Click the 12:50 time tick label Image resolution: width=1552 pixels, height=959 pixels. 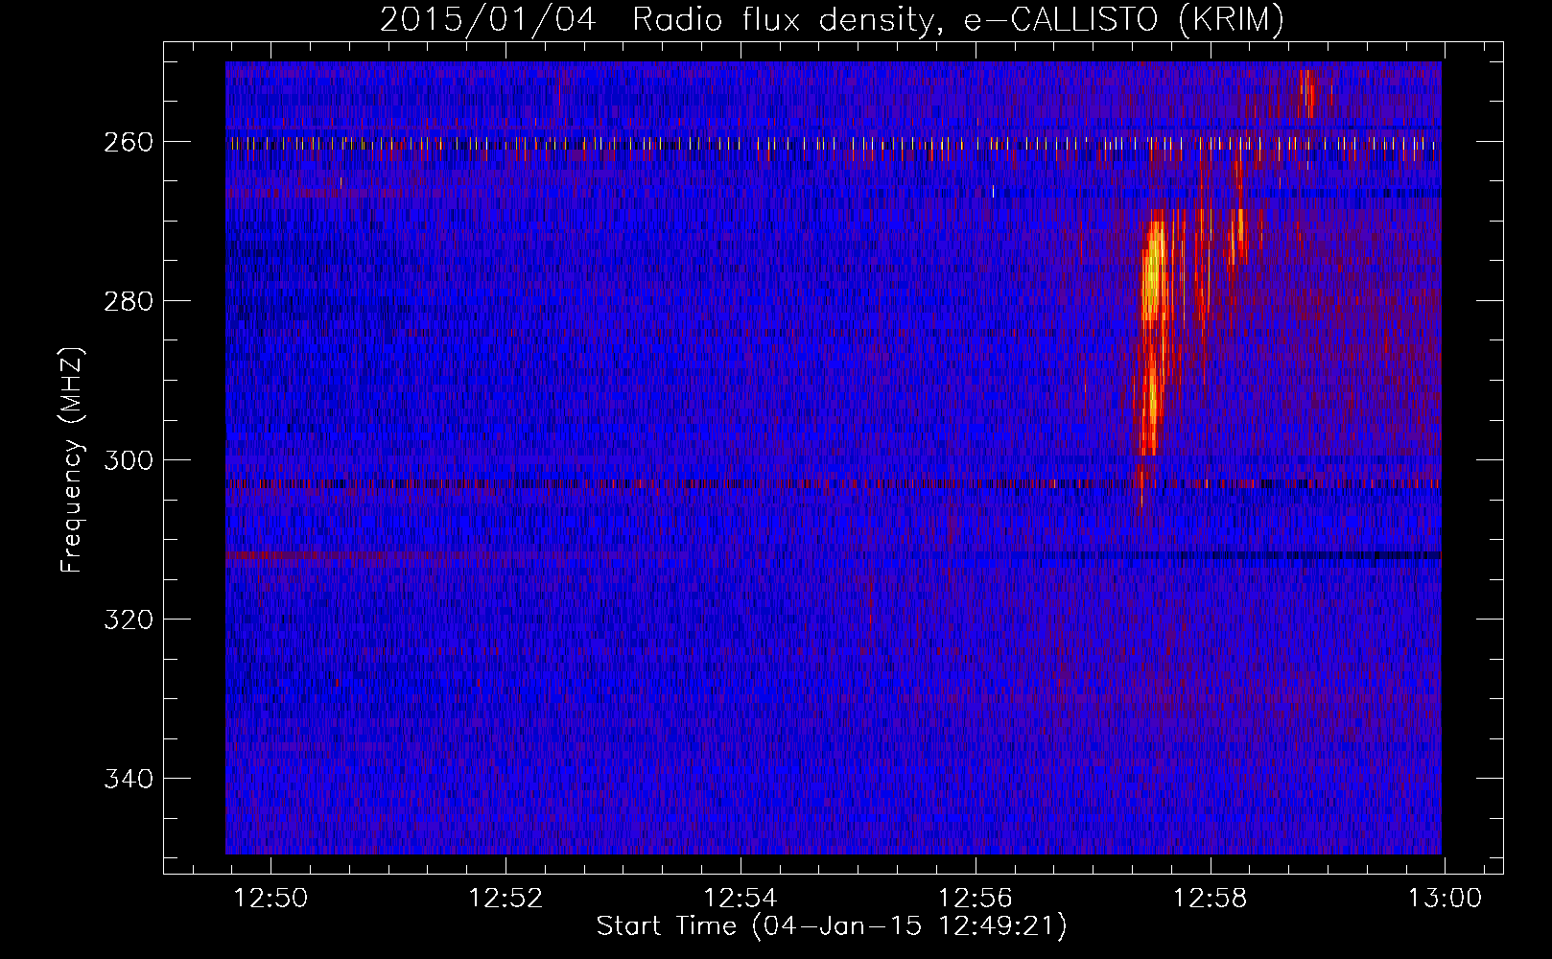click(271, 899)
